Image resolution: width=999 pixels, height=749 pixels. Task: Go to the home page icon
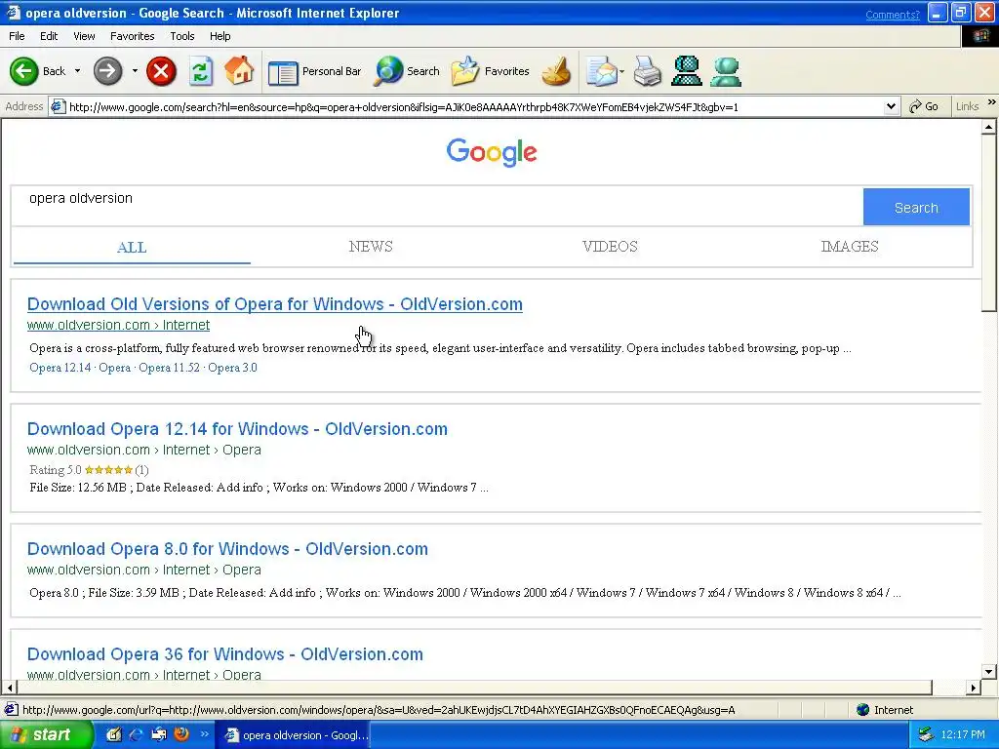(x=240, y=70)
